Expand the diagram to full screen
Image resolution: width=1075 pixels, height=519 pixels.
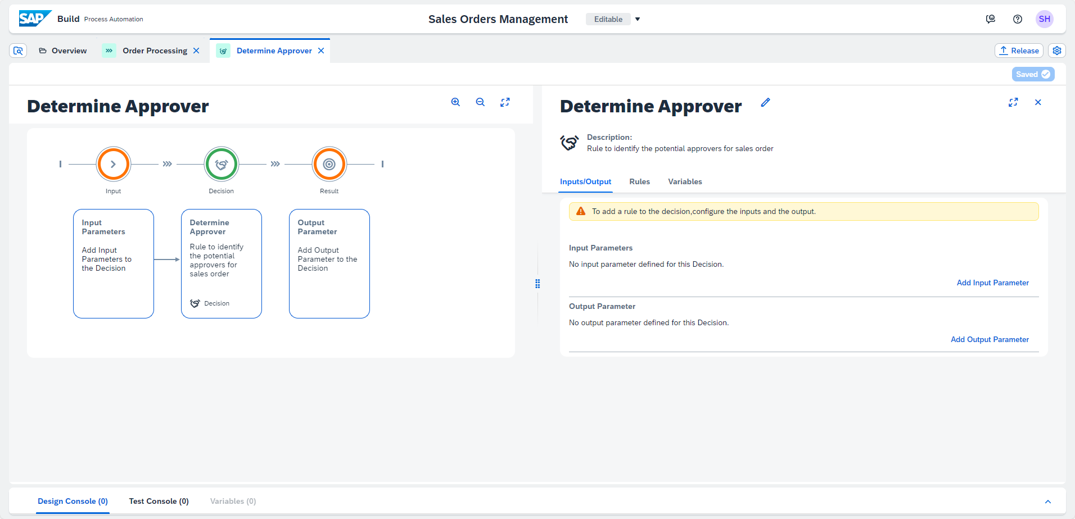(505, 102)
